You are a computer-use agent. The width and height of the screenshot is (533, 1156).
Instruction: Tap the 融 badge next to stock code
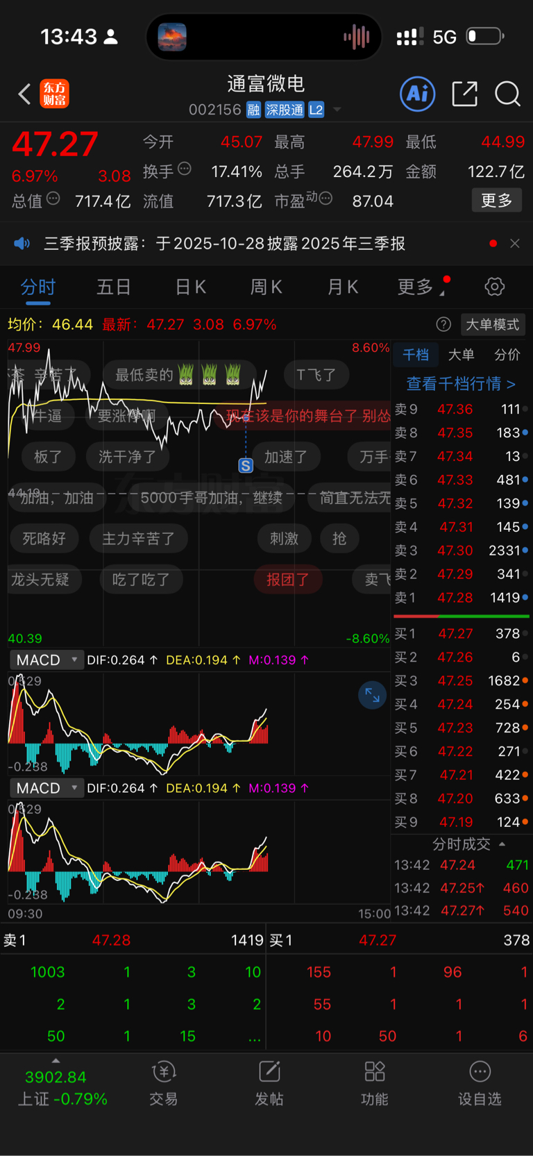pyautogui.click(x=253, y=110)
